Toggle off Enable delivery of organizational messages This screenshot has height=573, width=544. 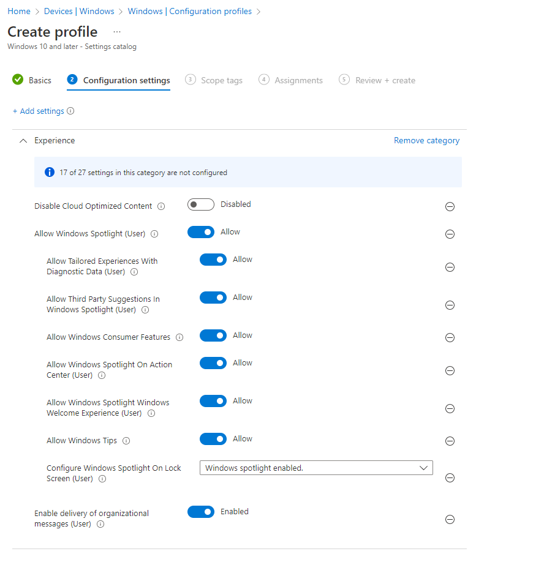(201, 512)
